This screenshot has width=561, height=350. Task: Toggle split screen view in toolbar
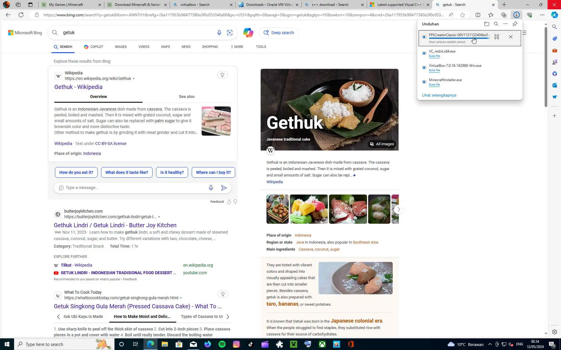[478, 15]
